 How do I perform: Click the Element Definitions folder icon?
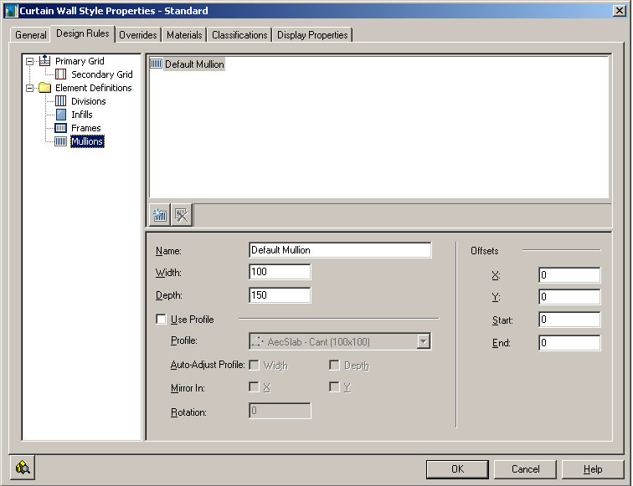click(x=45, y=88)
